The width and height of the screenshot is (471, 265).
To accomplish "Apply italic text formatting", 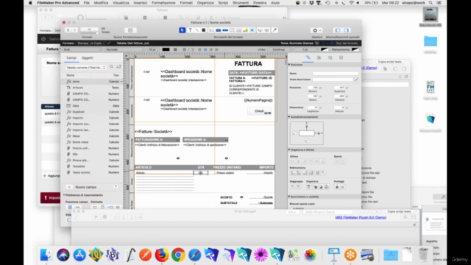I will pos(188,49).
